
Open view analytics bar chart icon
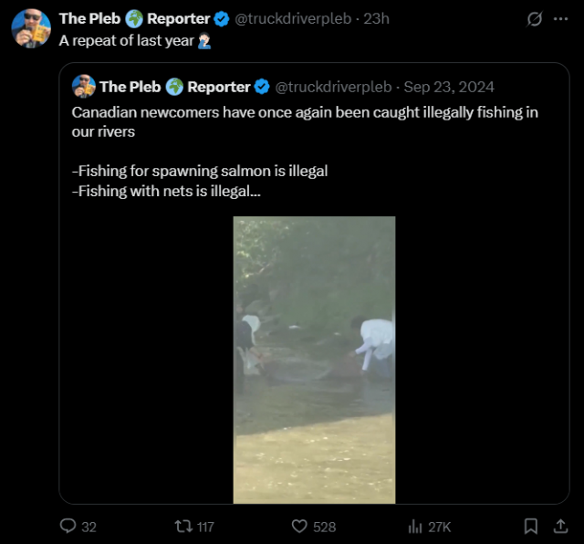click(415, 527)
